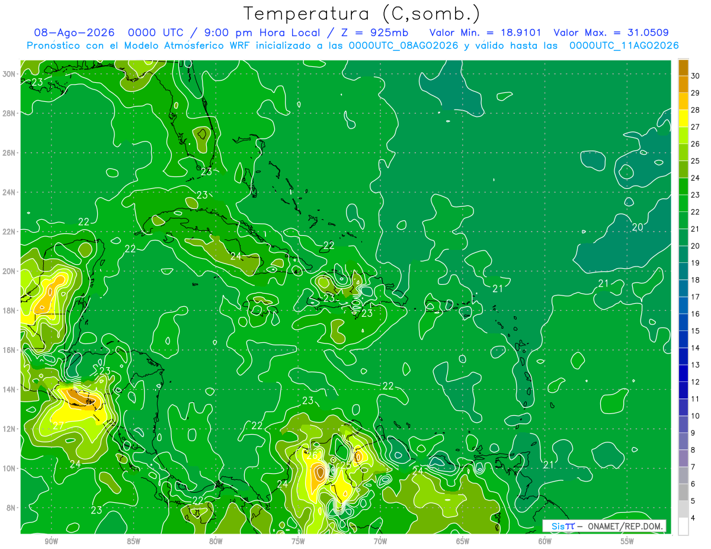711x549 pixels.
Task: Click the 14N latitude axis label
Action: pyautogui.click(x=9, y=389)
